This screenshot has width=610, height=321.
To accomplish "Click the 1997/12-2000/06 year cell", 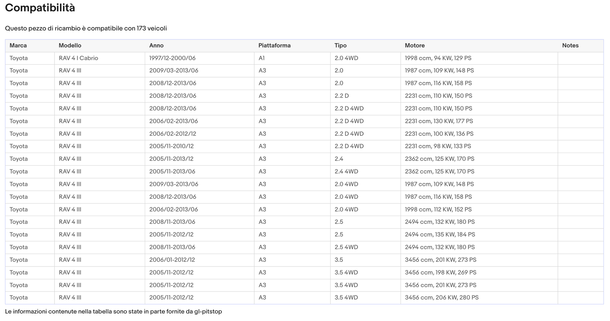I will coord(200,58).
